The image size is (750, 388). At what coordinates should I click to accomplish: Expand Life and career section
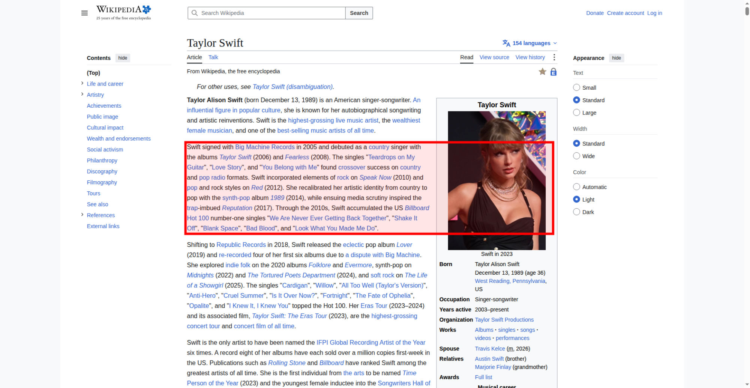point(82,83)
